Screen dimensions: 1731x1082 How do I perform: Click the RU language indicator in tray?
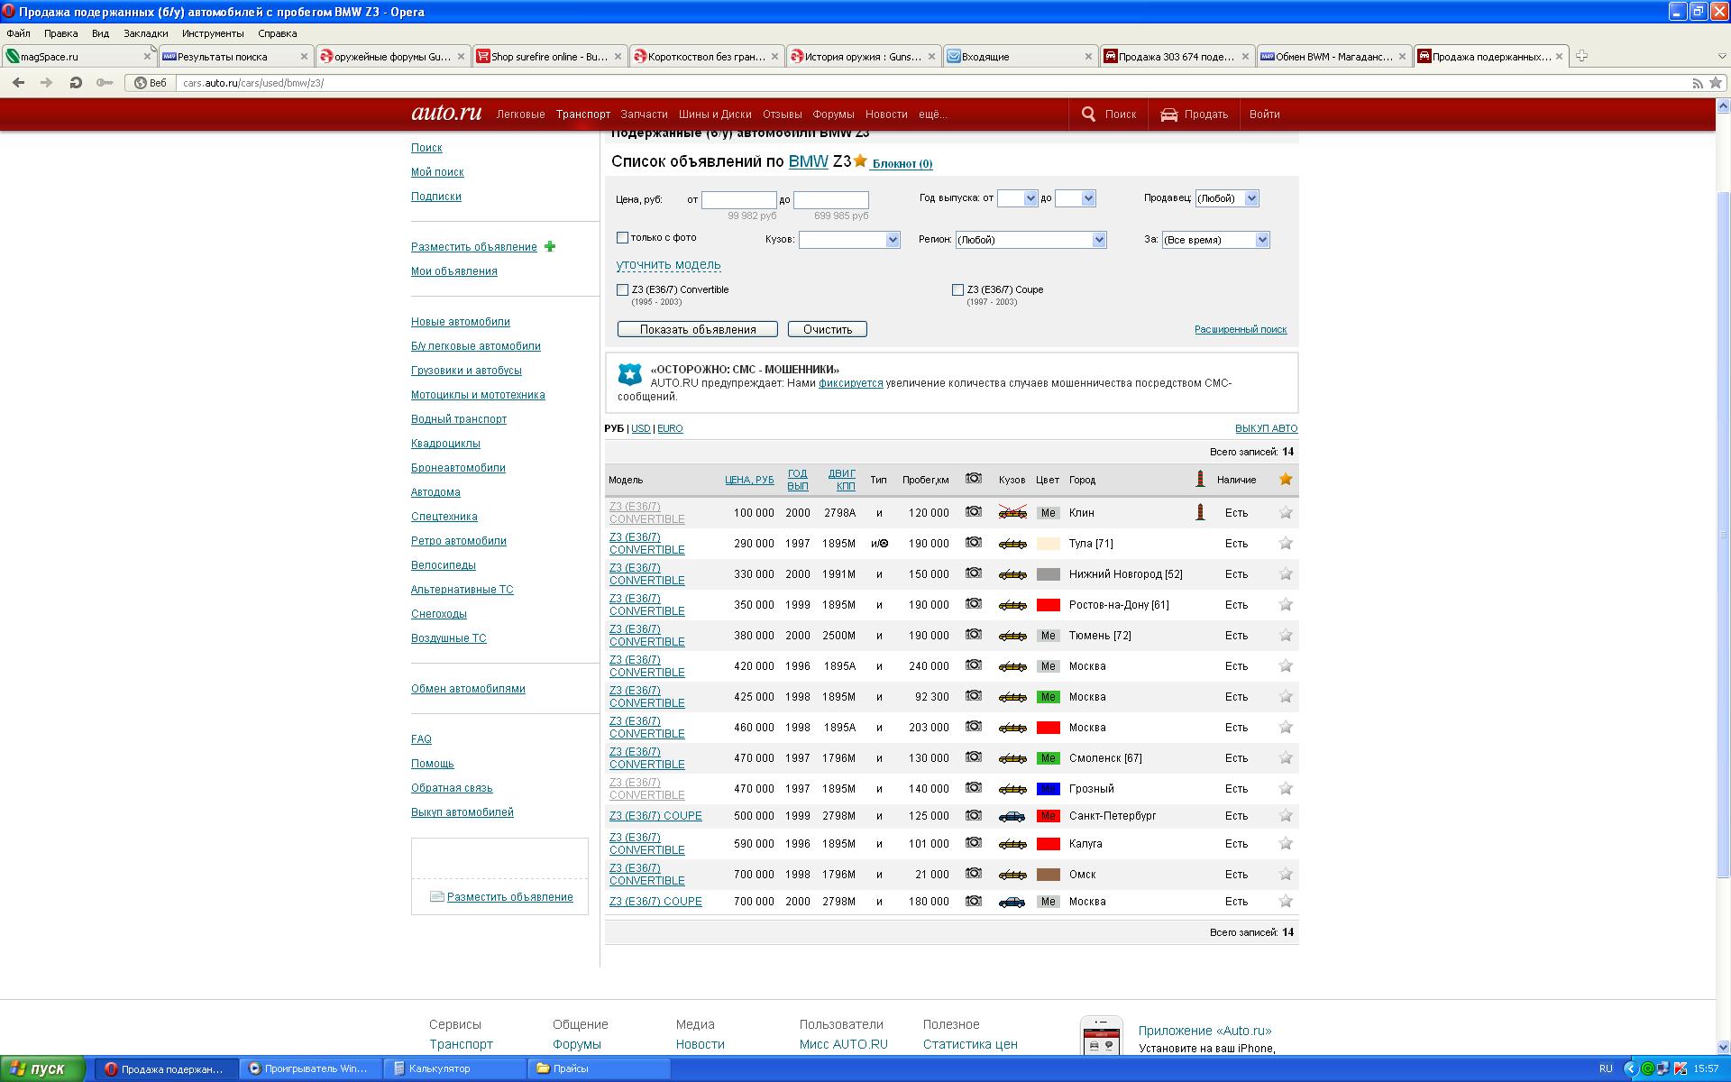coord(1606,1068)
